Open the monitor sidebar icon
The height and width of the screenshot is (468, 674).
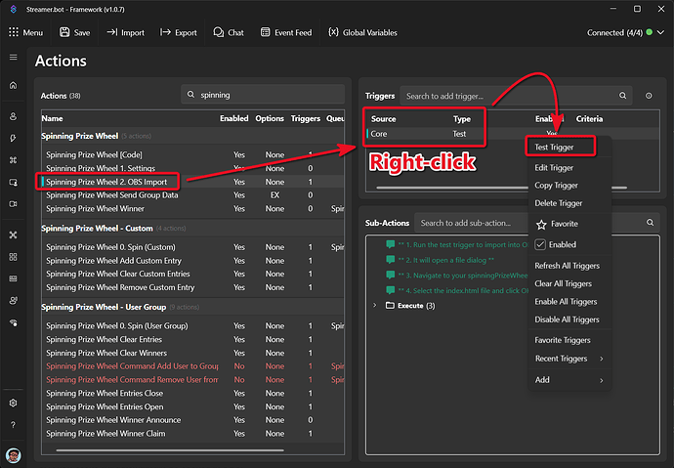[14, 182]
